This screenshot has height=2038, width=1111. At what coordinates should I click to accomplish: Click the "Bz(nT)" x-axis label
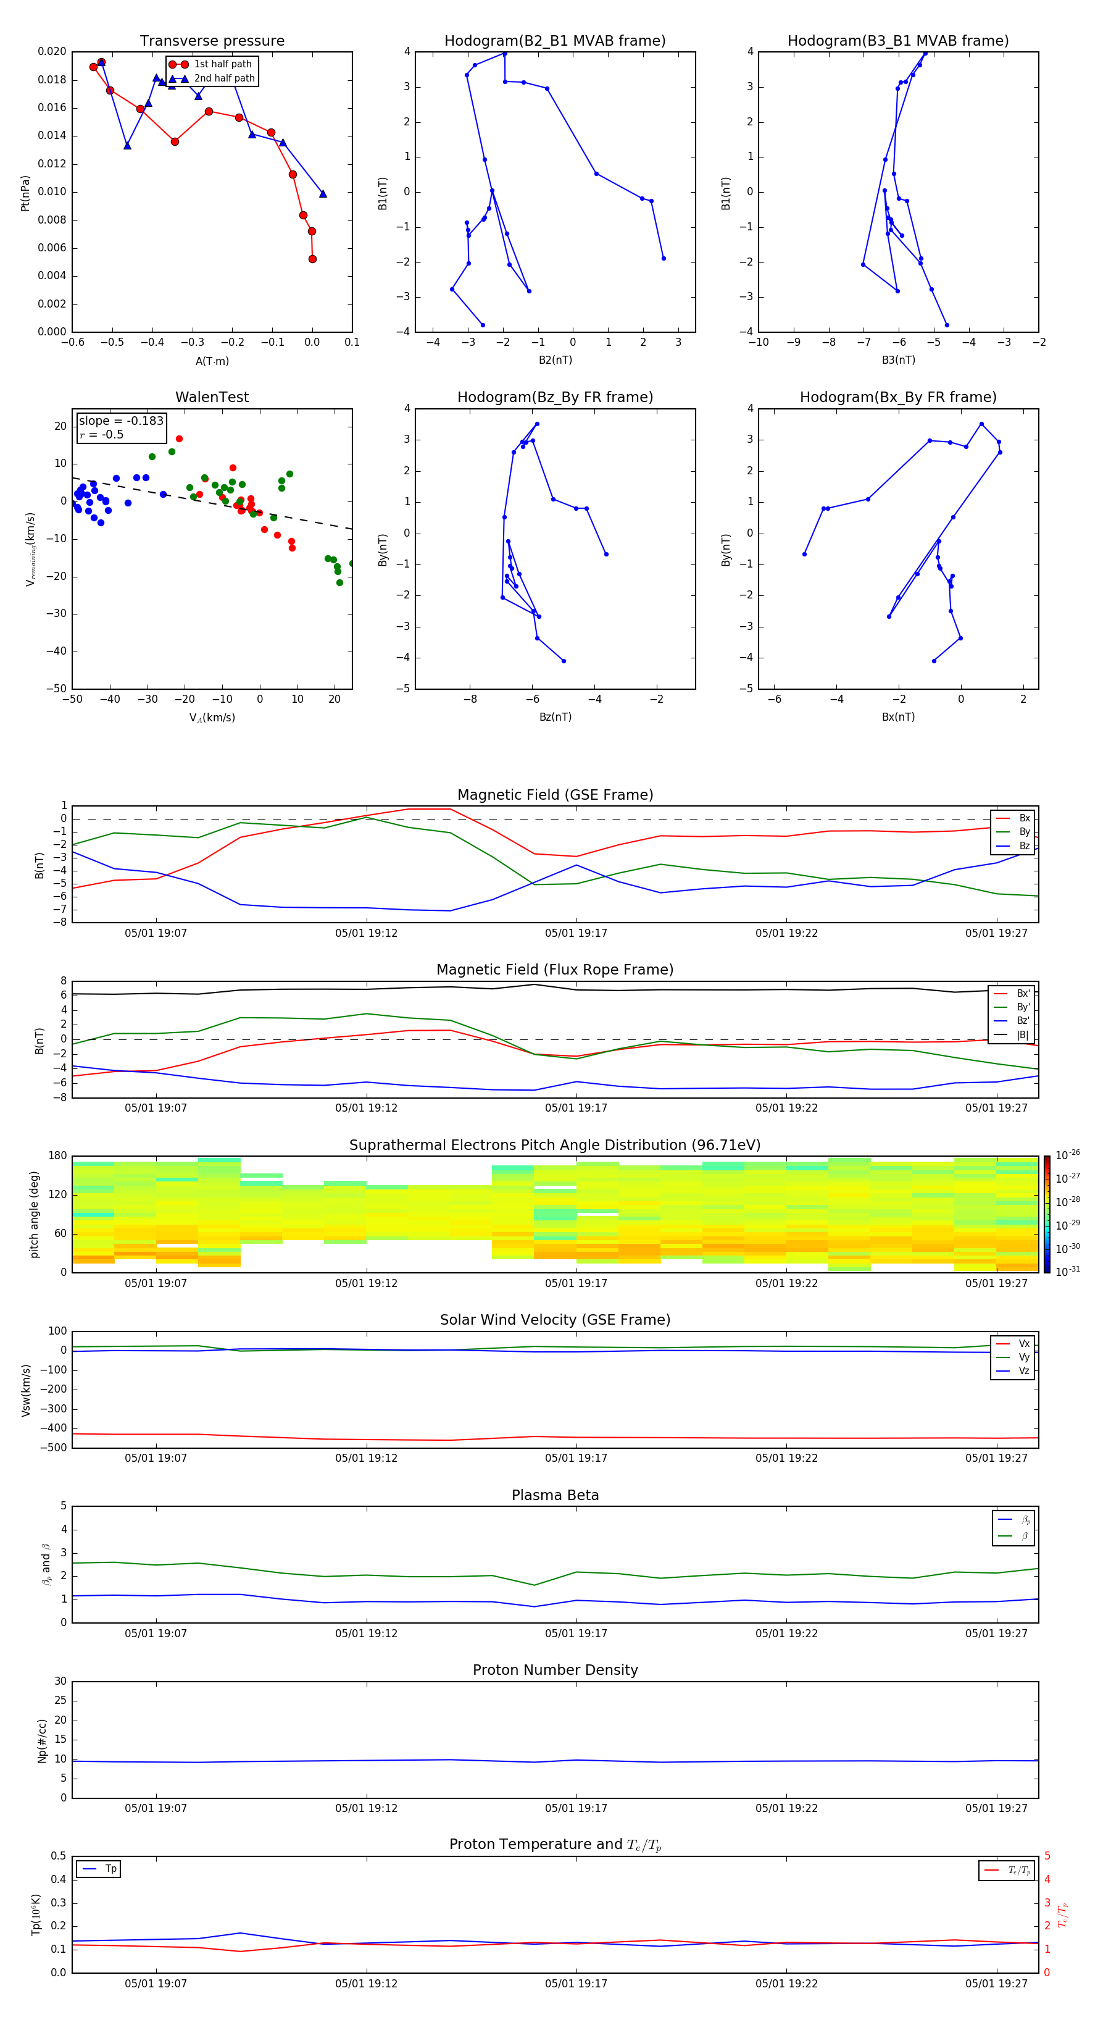tap(555, 717)
